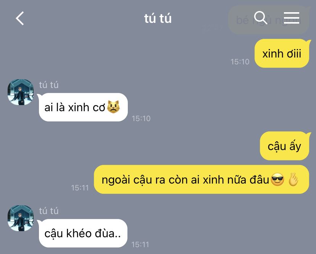This screenshot has width=316, height=254.
Task: Tap the sunglasses face emoji
Action: (277, 180)
